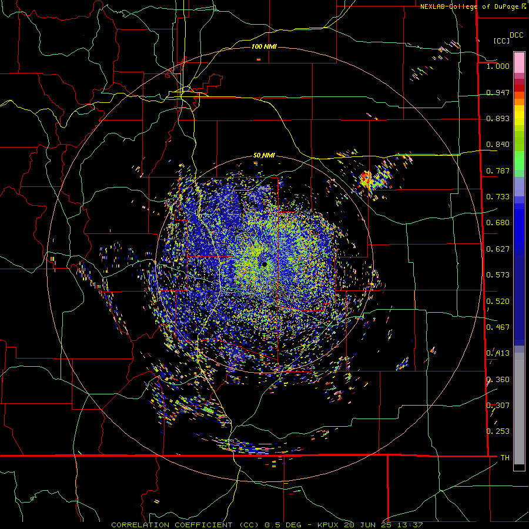Select the 0.307 color scale value
529x529 pixels.
tap(498, 406)
